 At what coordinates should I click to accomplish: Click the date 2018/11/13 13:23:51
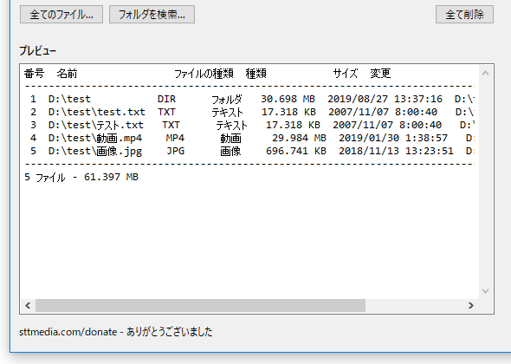click(x=396, y=151)
